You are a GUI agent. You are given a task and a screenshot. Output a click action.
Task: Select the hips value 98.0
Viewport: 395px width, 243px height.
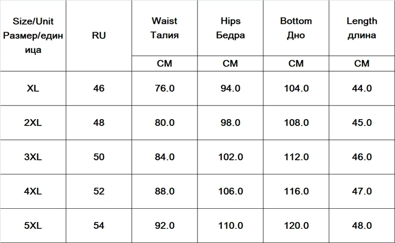[x=230, y=123]
